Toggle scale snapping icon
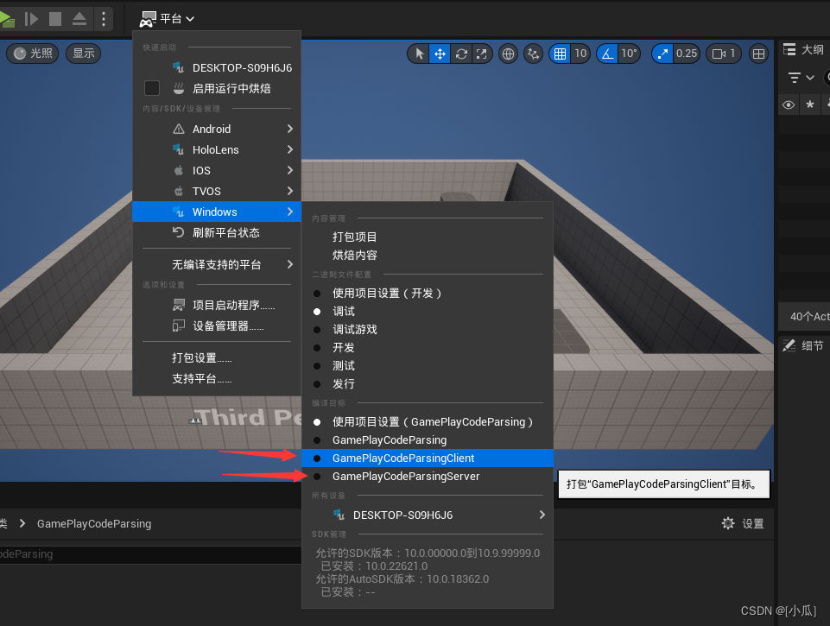 click(662, 54)
